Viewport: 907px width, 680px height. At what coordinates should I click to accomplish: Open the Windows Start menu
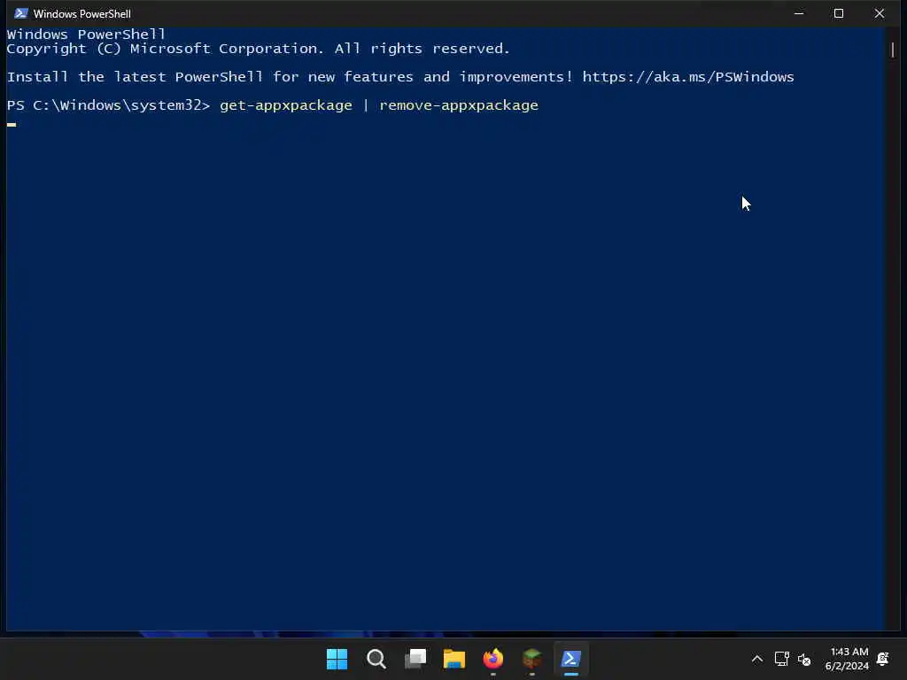(x=337, y=659)
